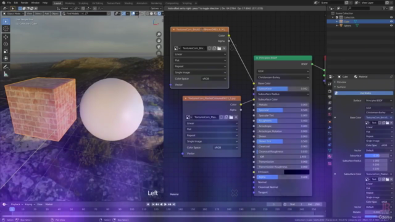
Task: Activate the Rotate tool
Action: coord(6,44)
